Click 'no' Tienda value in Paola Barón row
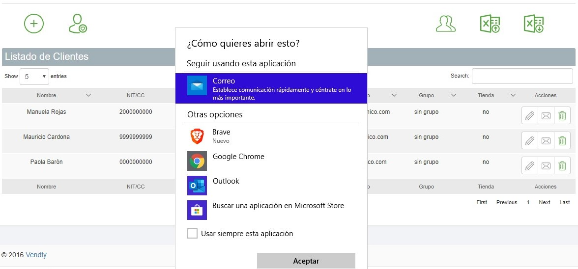Image resolution: width=578 pixels, height=269 pixels. click(486, 162)
